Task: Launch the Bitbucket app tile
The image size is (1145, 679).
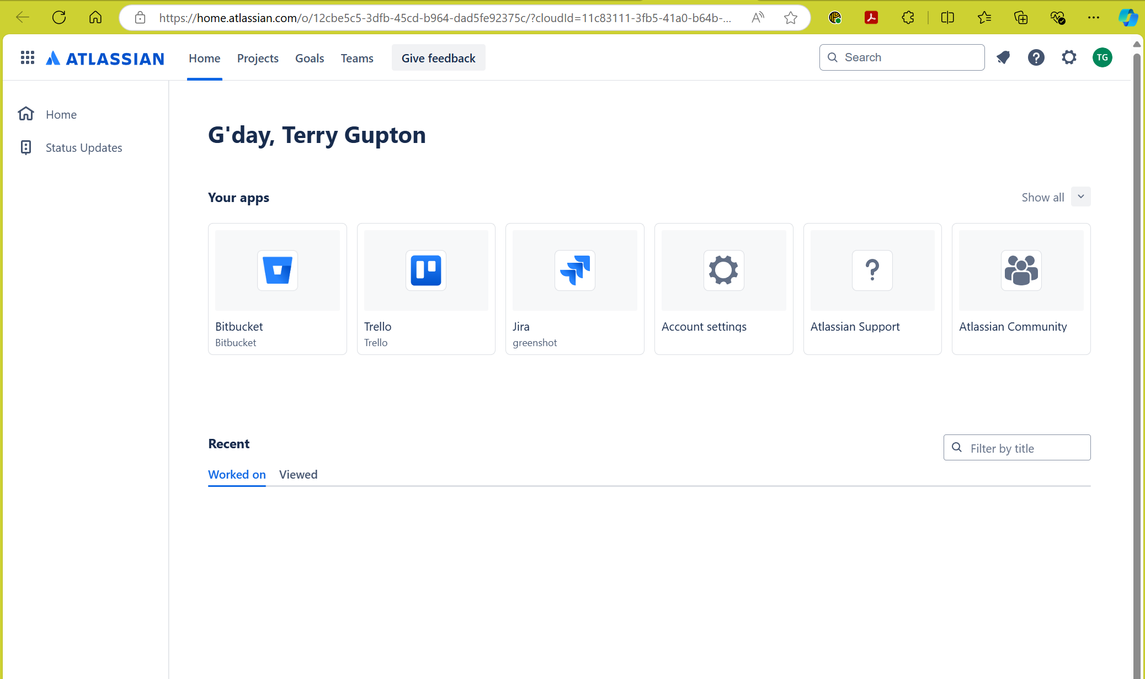Action: (x=278, y=289)
